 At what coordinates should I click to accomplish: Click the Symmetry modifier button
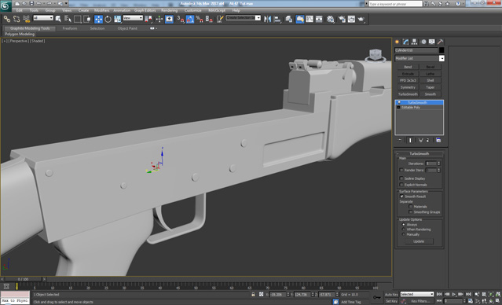coord(408,87)
